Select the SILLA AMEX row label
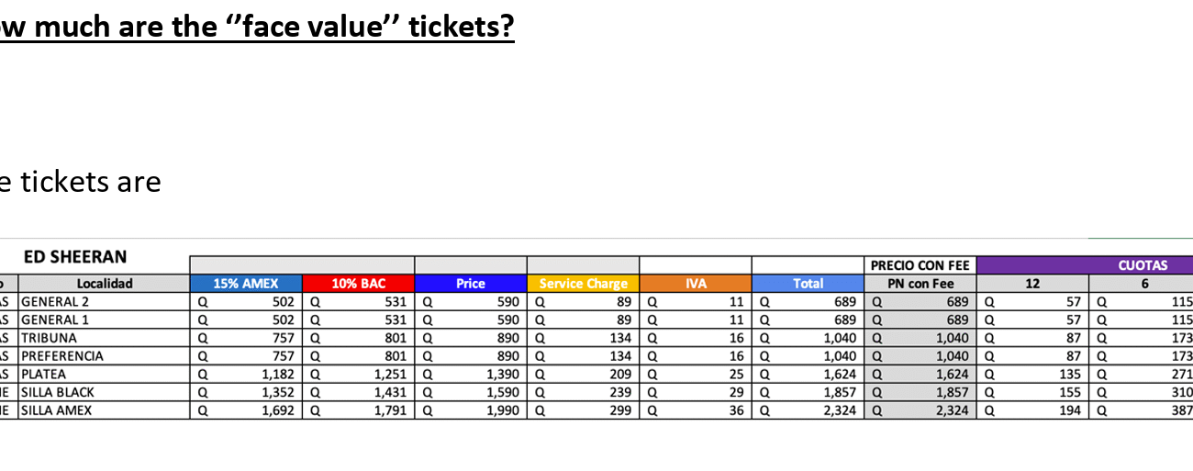Image resolution: width=1193 pixels, height=471 pixels. tap(57, 410)
